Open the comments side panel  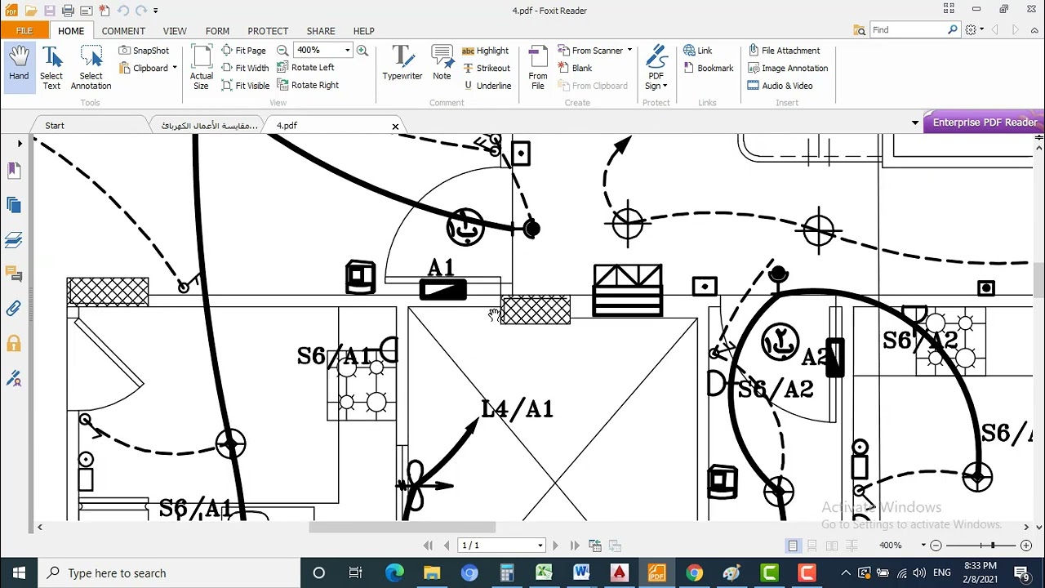tap(13, 274)
